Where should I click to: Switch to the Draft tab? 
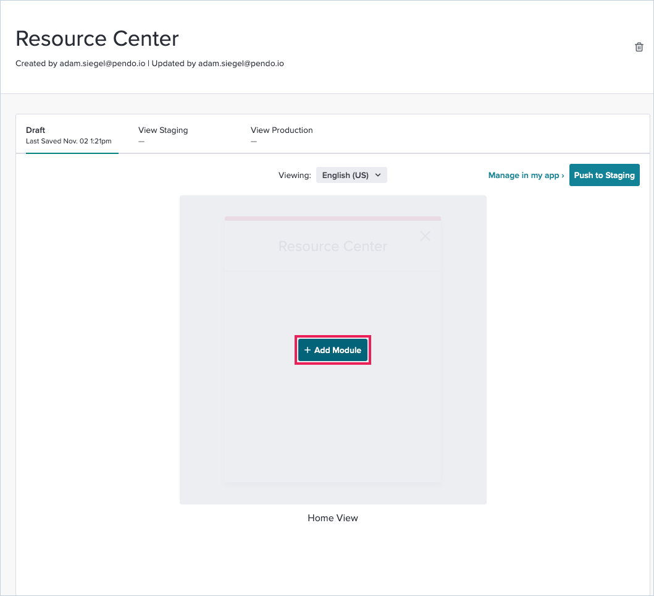35,130
